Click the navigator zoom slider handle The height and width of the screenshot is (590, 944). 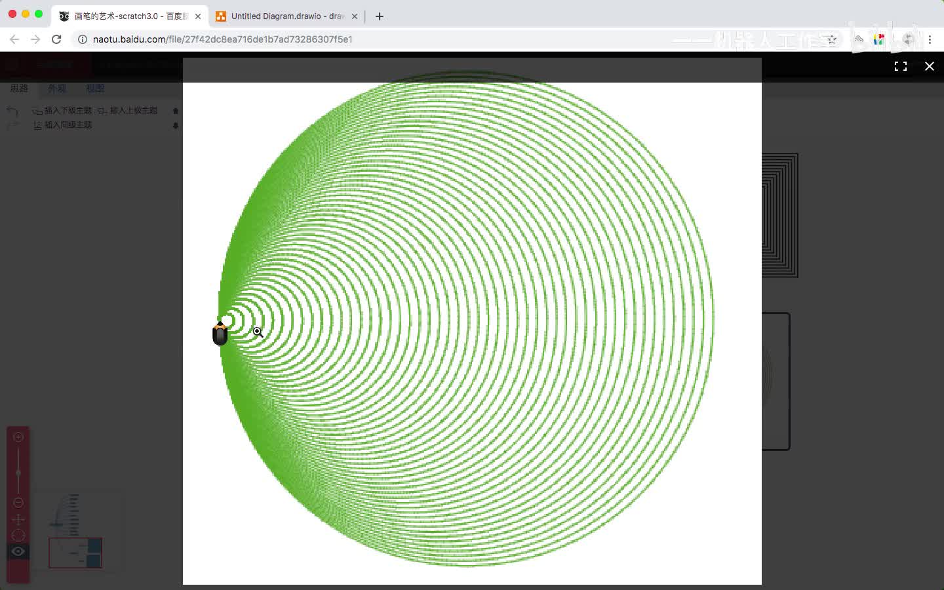pyautogui.click(x=18, y=473)
